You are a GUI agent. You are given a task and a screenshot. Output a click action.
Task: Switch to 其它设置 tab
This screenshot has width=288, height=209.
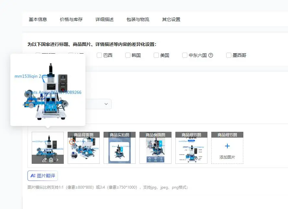[171, 19]
